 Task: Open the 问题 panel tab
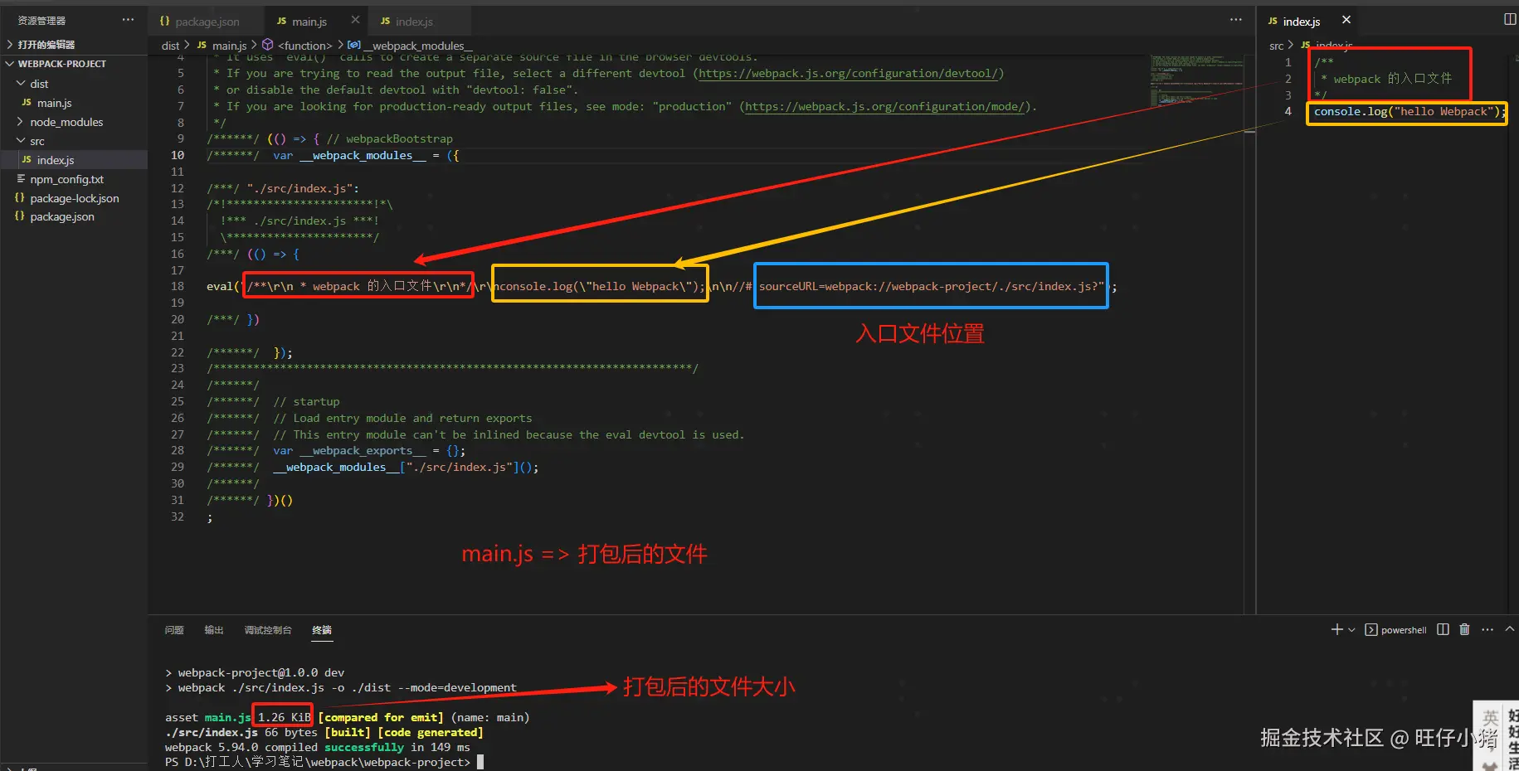point(174,630)
